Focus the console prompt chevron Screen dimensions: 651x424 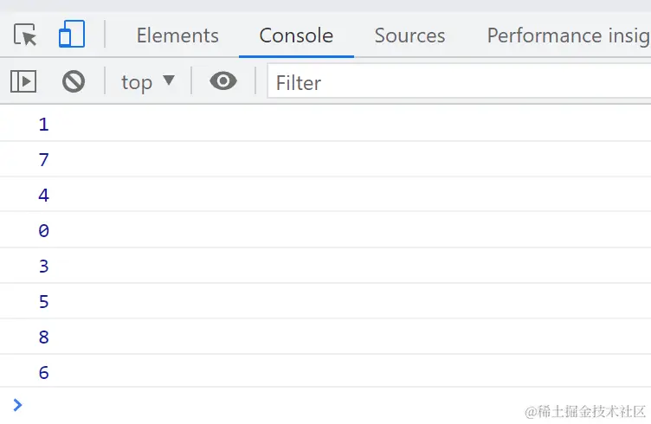[x=18, y=404]
